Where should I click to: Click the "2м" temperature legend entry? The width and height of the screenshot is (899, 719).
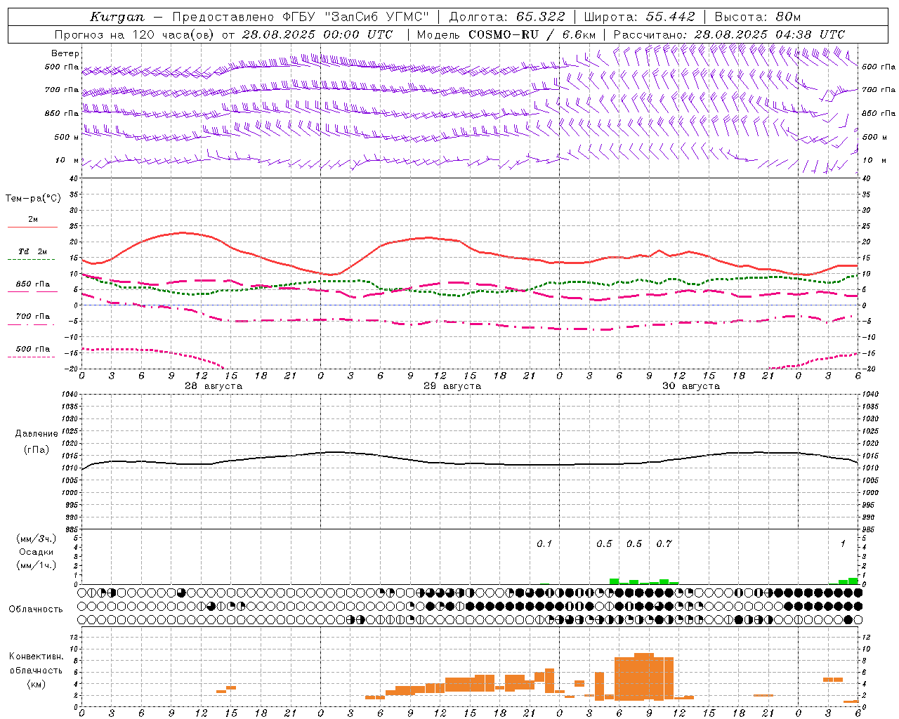33,220
